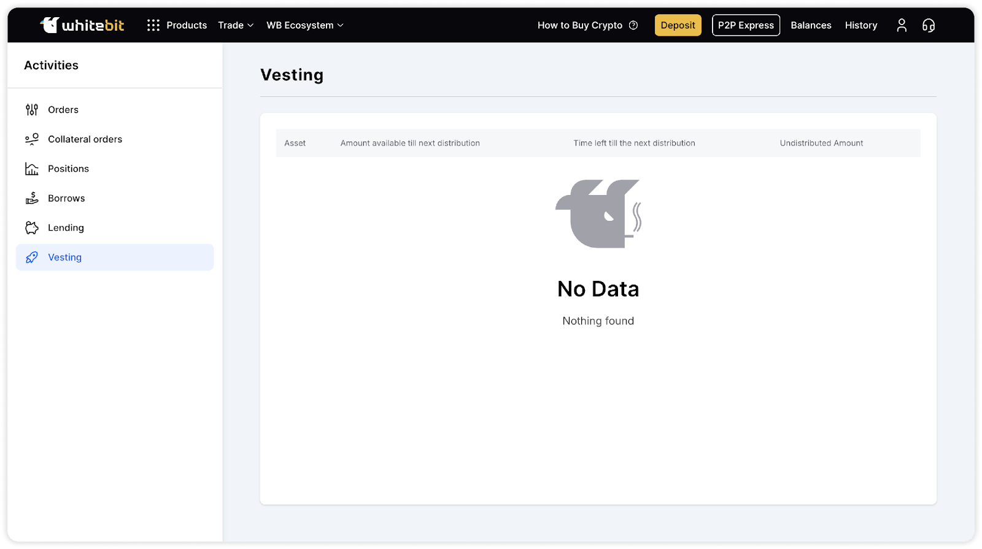Open the How to Buy Crypto link
The image size is (982, 549).
(x=579, y=25)
